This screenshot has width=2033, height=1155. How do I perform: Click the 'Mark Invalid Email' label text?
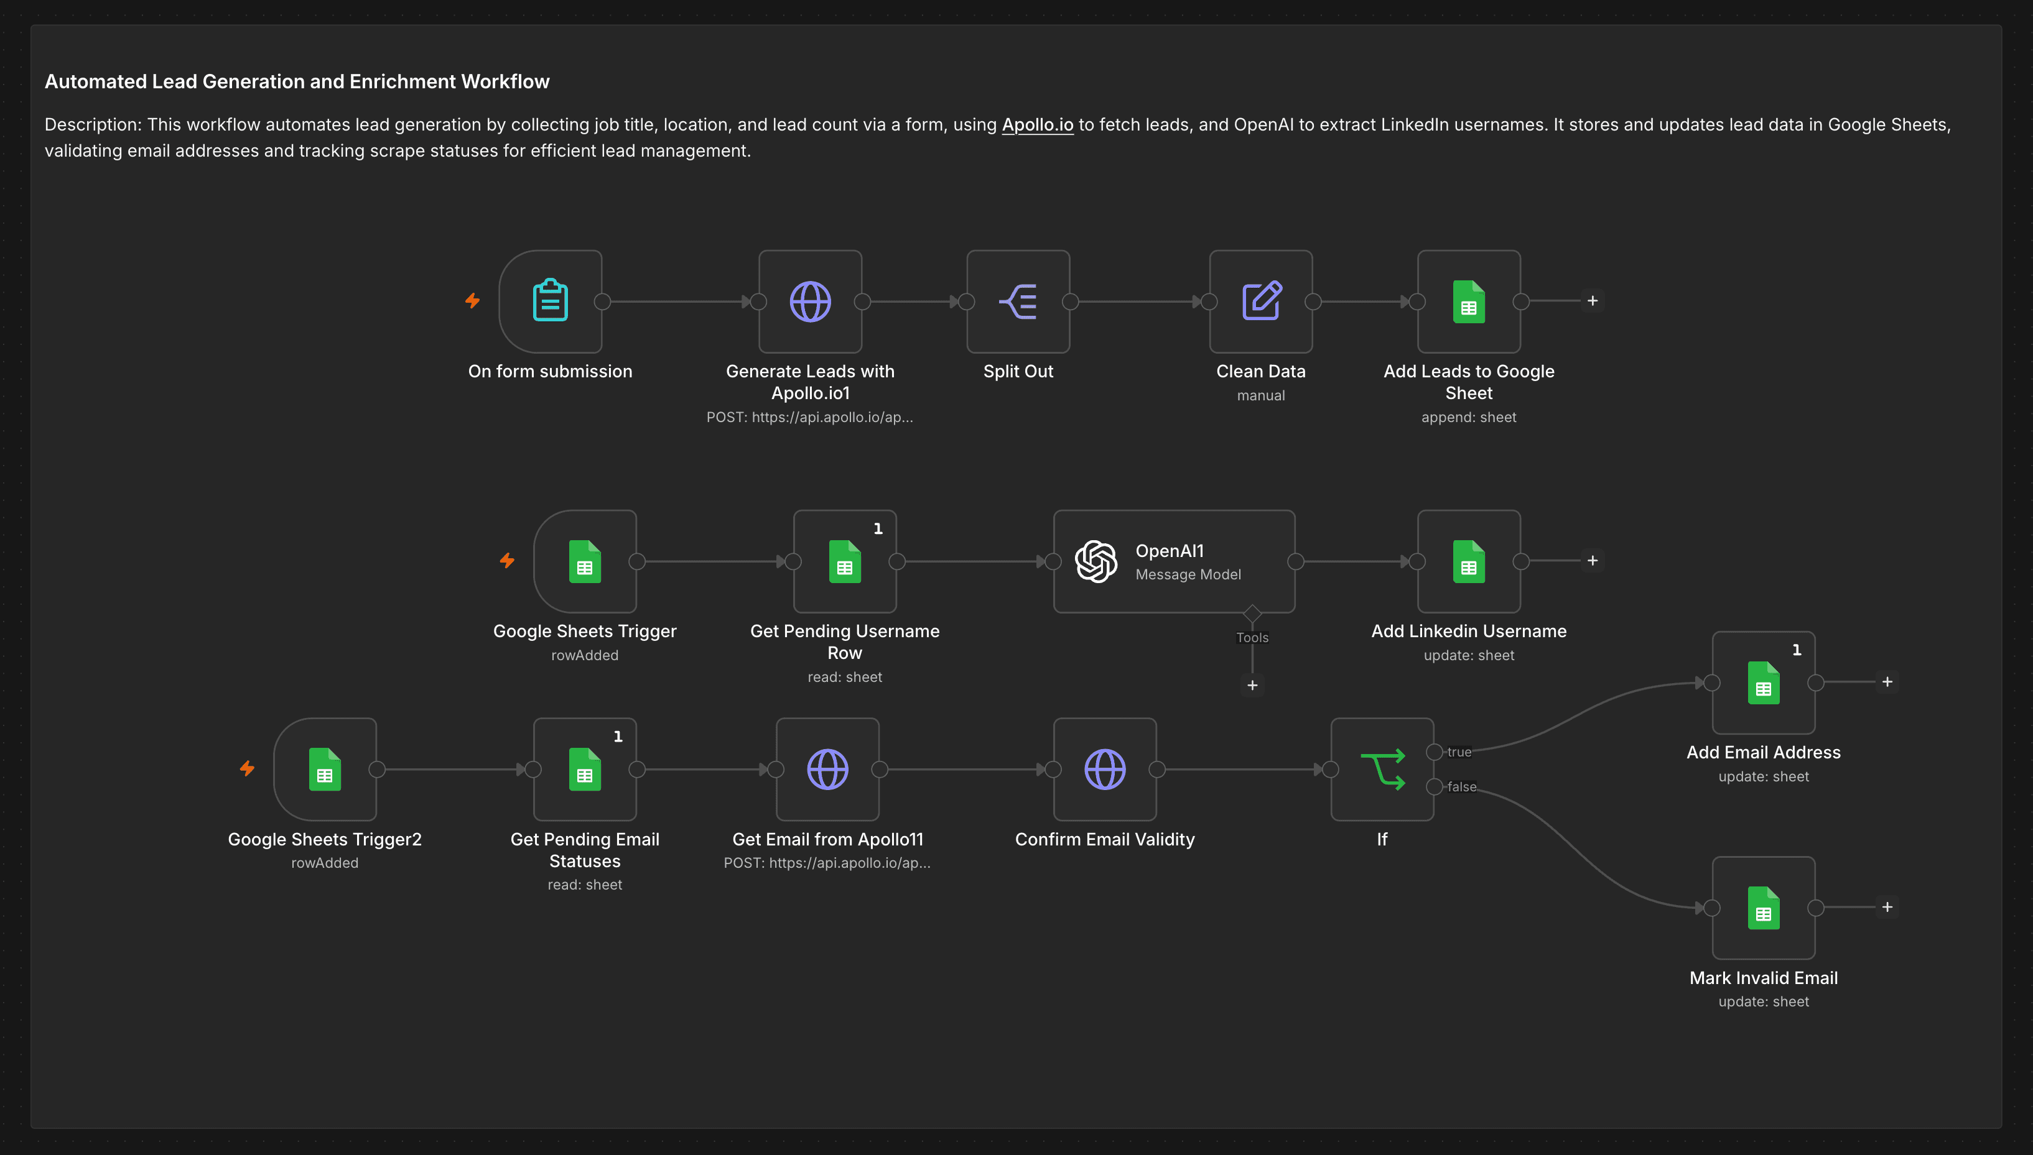pos(1763,977)
